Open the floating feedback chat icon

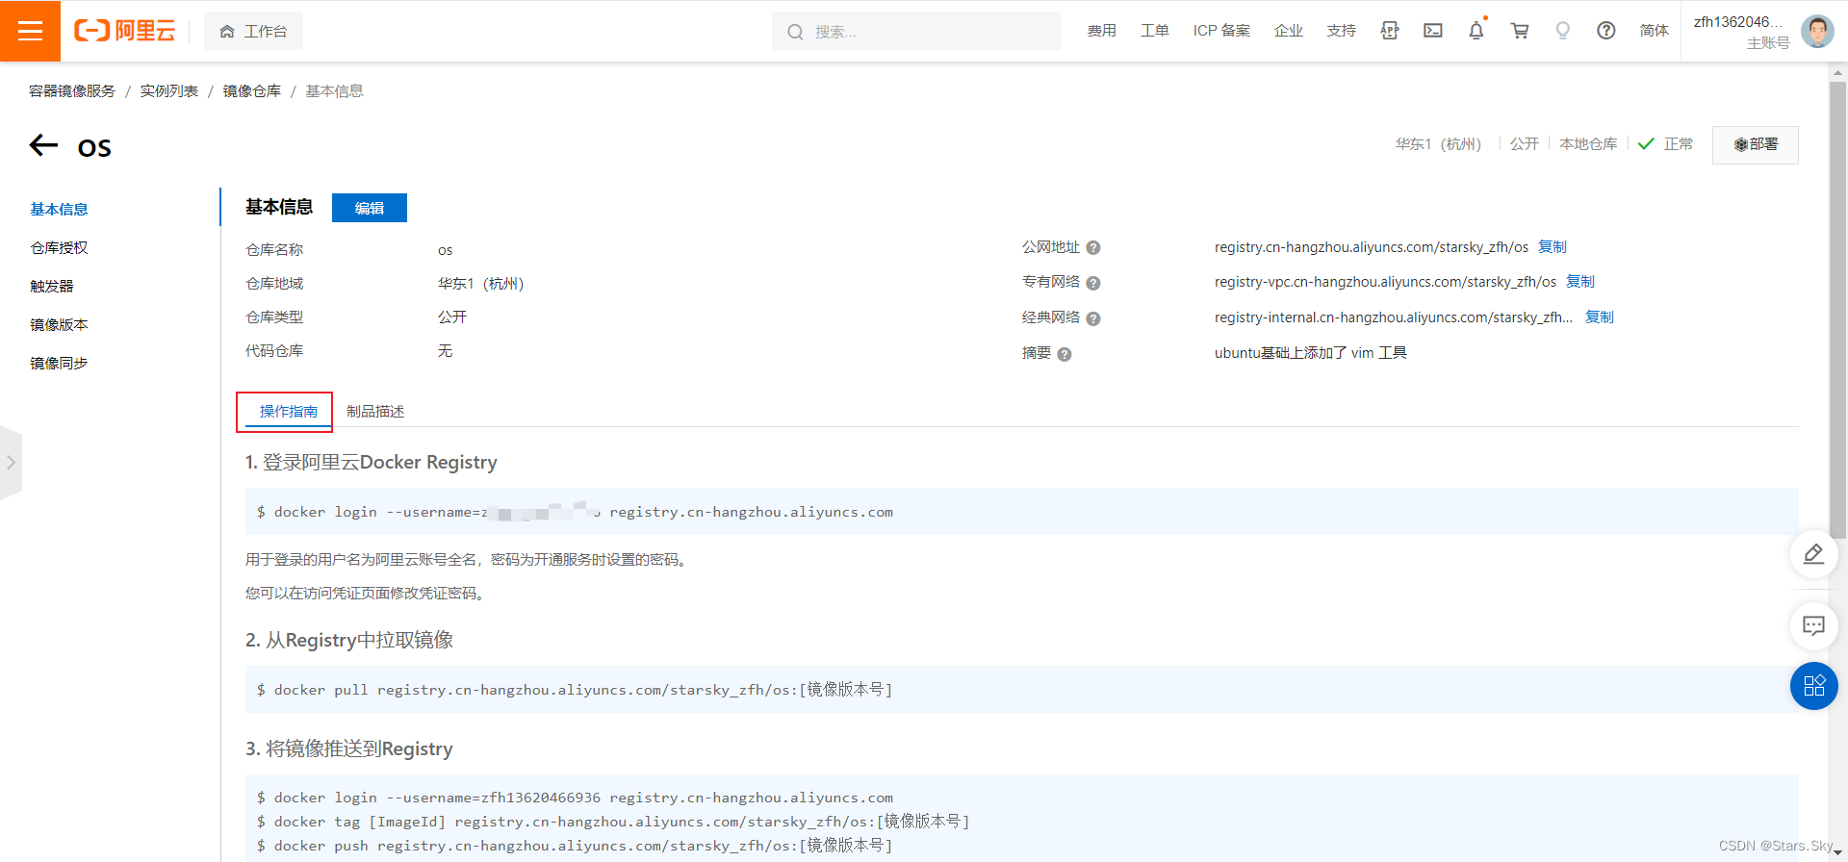pyautogui.click(x=1814, y=626)
